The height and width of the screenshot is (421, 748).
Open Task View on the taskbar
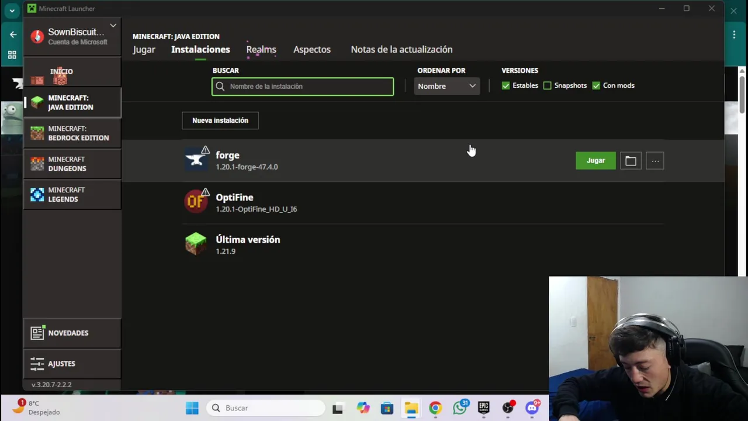pyautogui.click(x=338, y=408)
